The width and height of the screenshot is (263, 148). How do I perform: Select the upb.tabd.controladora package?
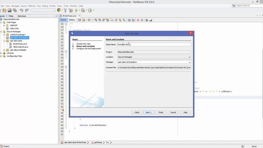pyautogui.click(x=19, y=38)
